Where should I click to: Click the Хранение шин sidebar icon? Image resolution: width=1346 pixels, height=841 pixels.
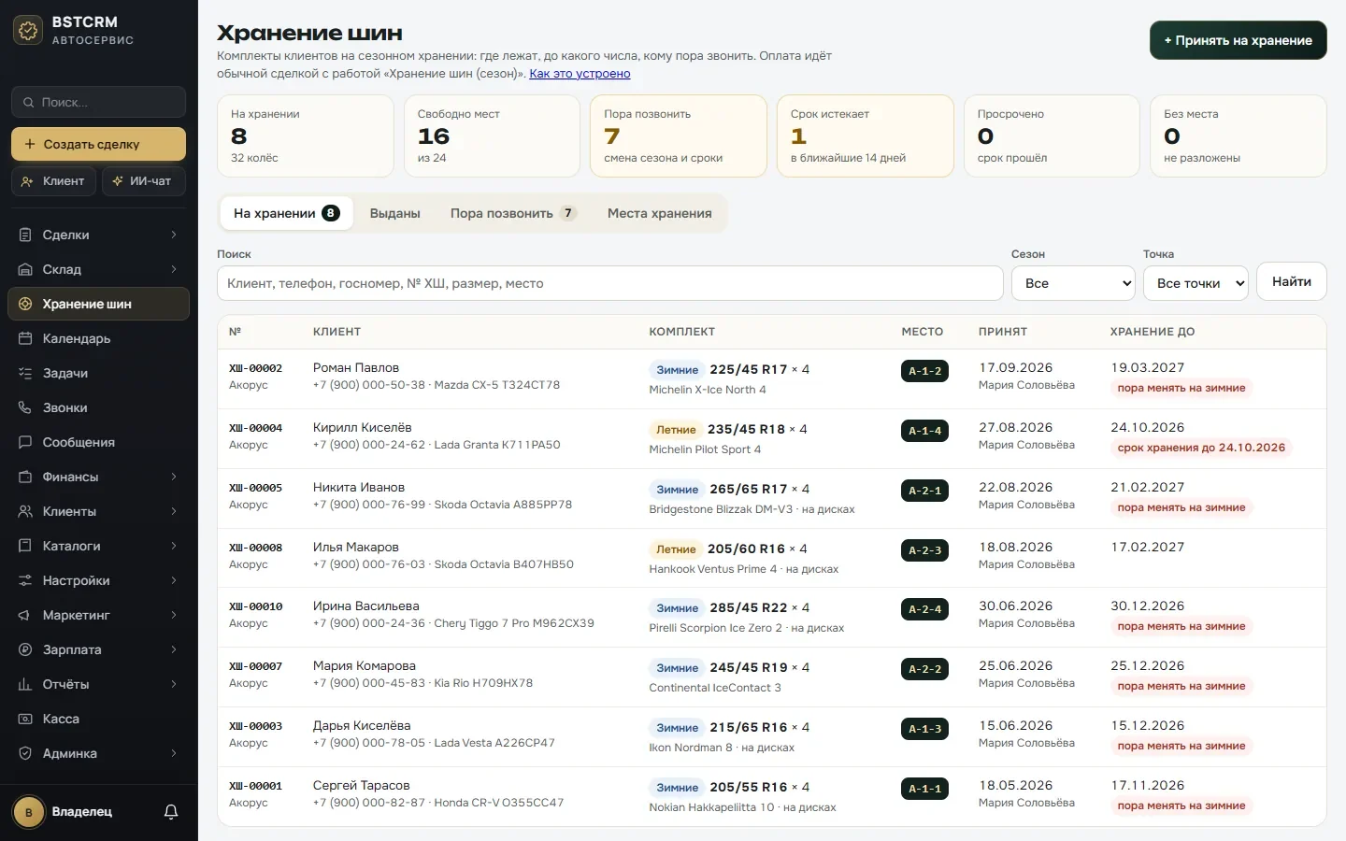pyautogui.click(x=25, y=304)
